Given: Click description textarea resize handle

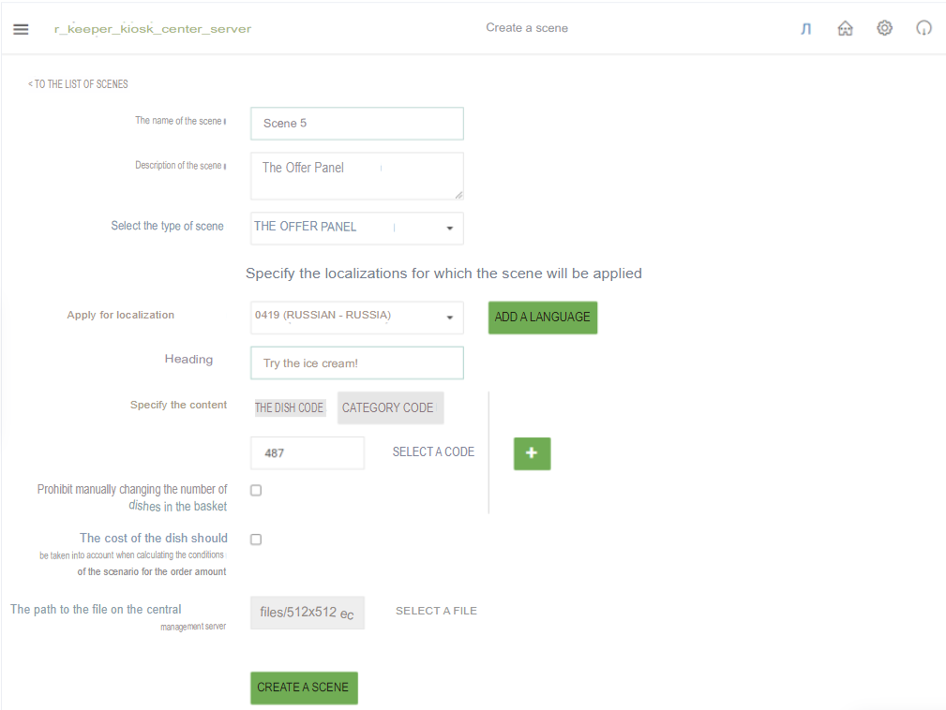Looking at the screenshot, I should click(458, 195).
